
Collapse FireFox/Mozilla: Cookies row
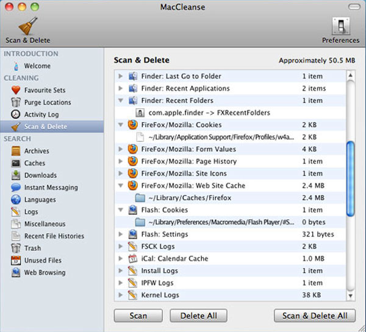121,125
